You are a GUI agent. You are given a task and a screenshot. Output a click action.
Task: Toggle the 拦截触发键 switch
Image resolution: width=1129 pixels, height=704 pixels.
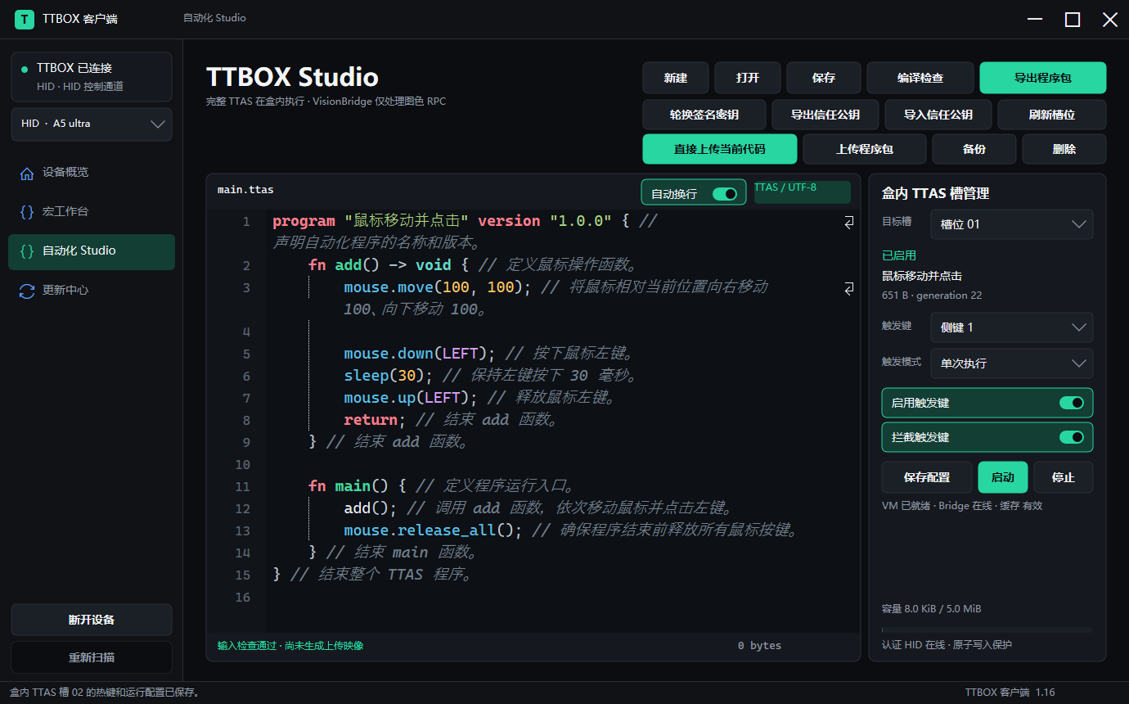[1072, 437]
